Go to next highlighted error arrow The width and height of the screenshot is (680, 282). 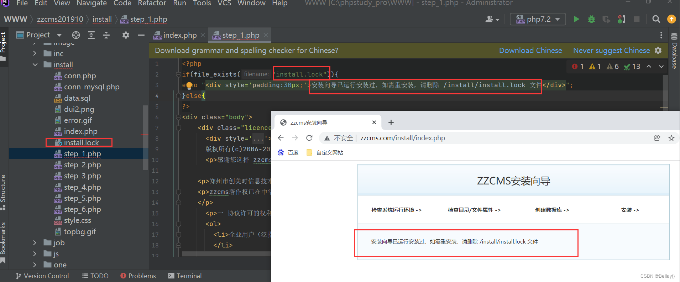[x=661, y=67]
